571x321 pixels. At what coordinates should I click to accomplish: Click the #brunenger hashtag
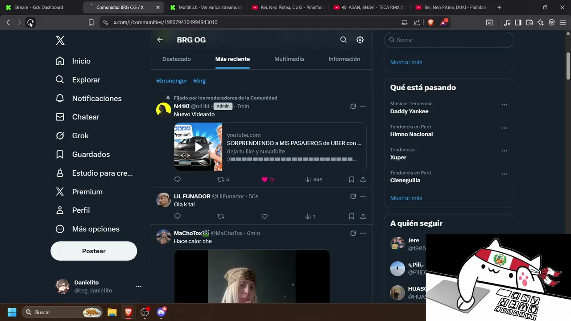tap(172, 81)
